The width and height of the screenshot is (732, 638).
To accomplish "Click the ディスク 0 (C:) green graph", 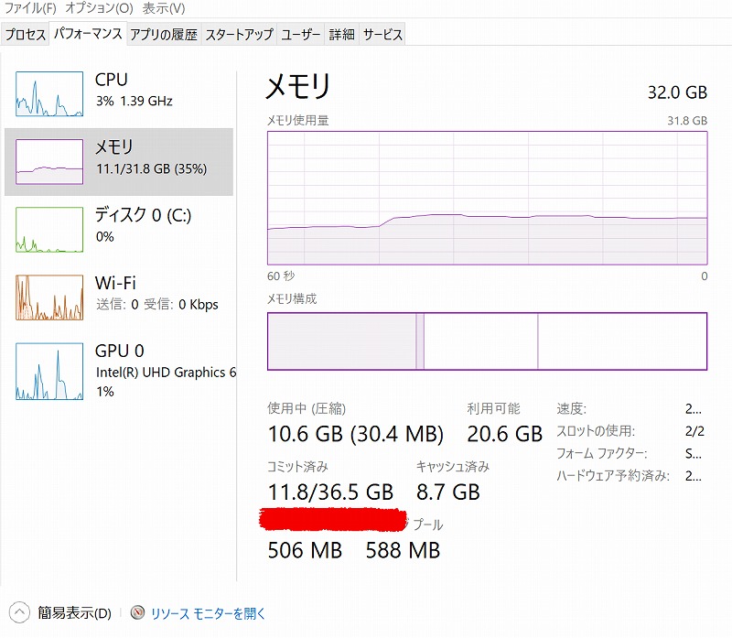I will (x=49, y=229).
